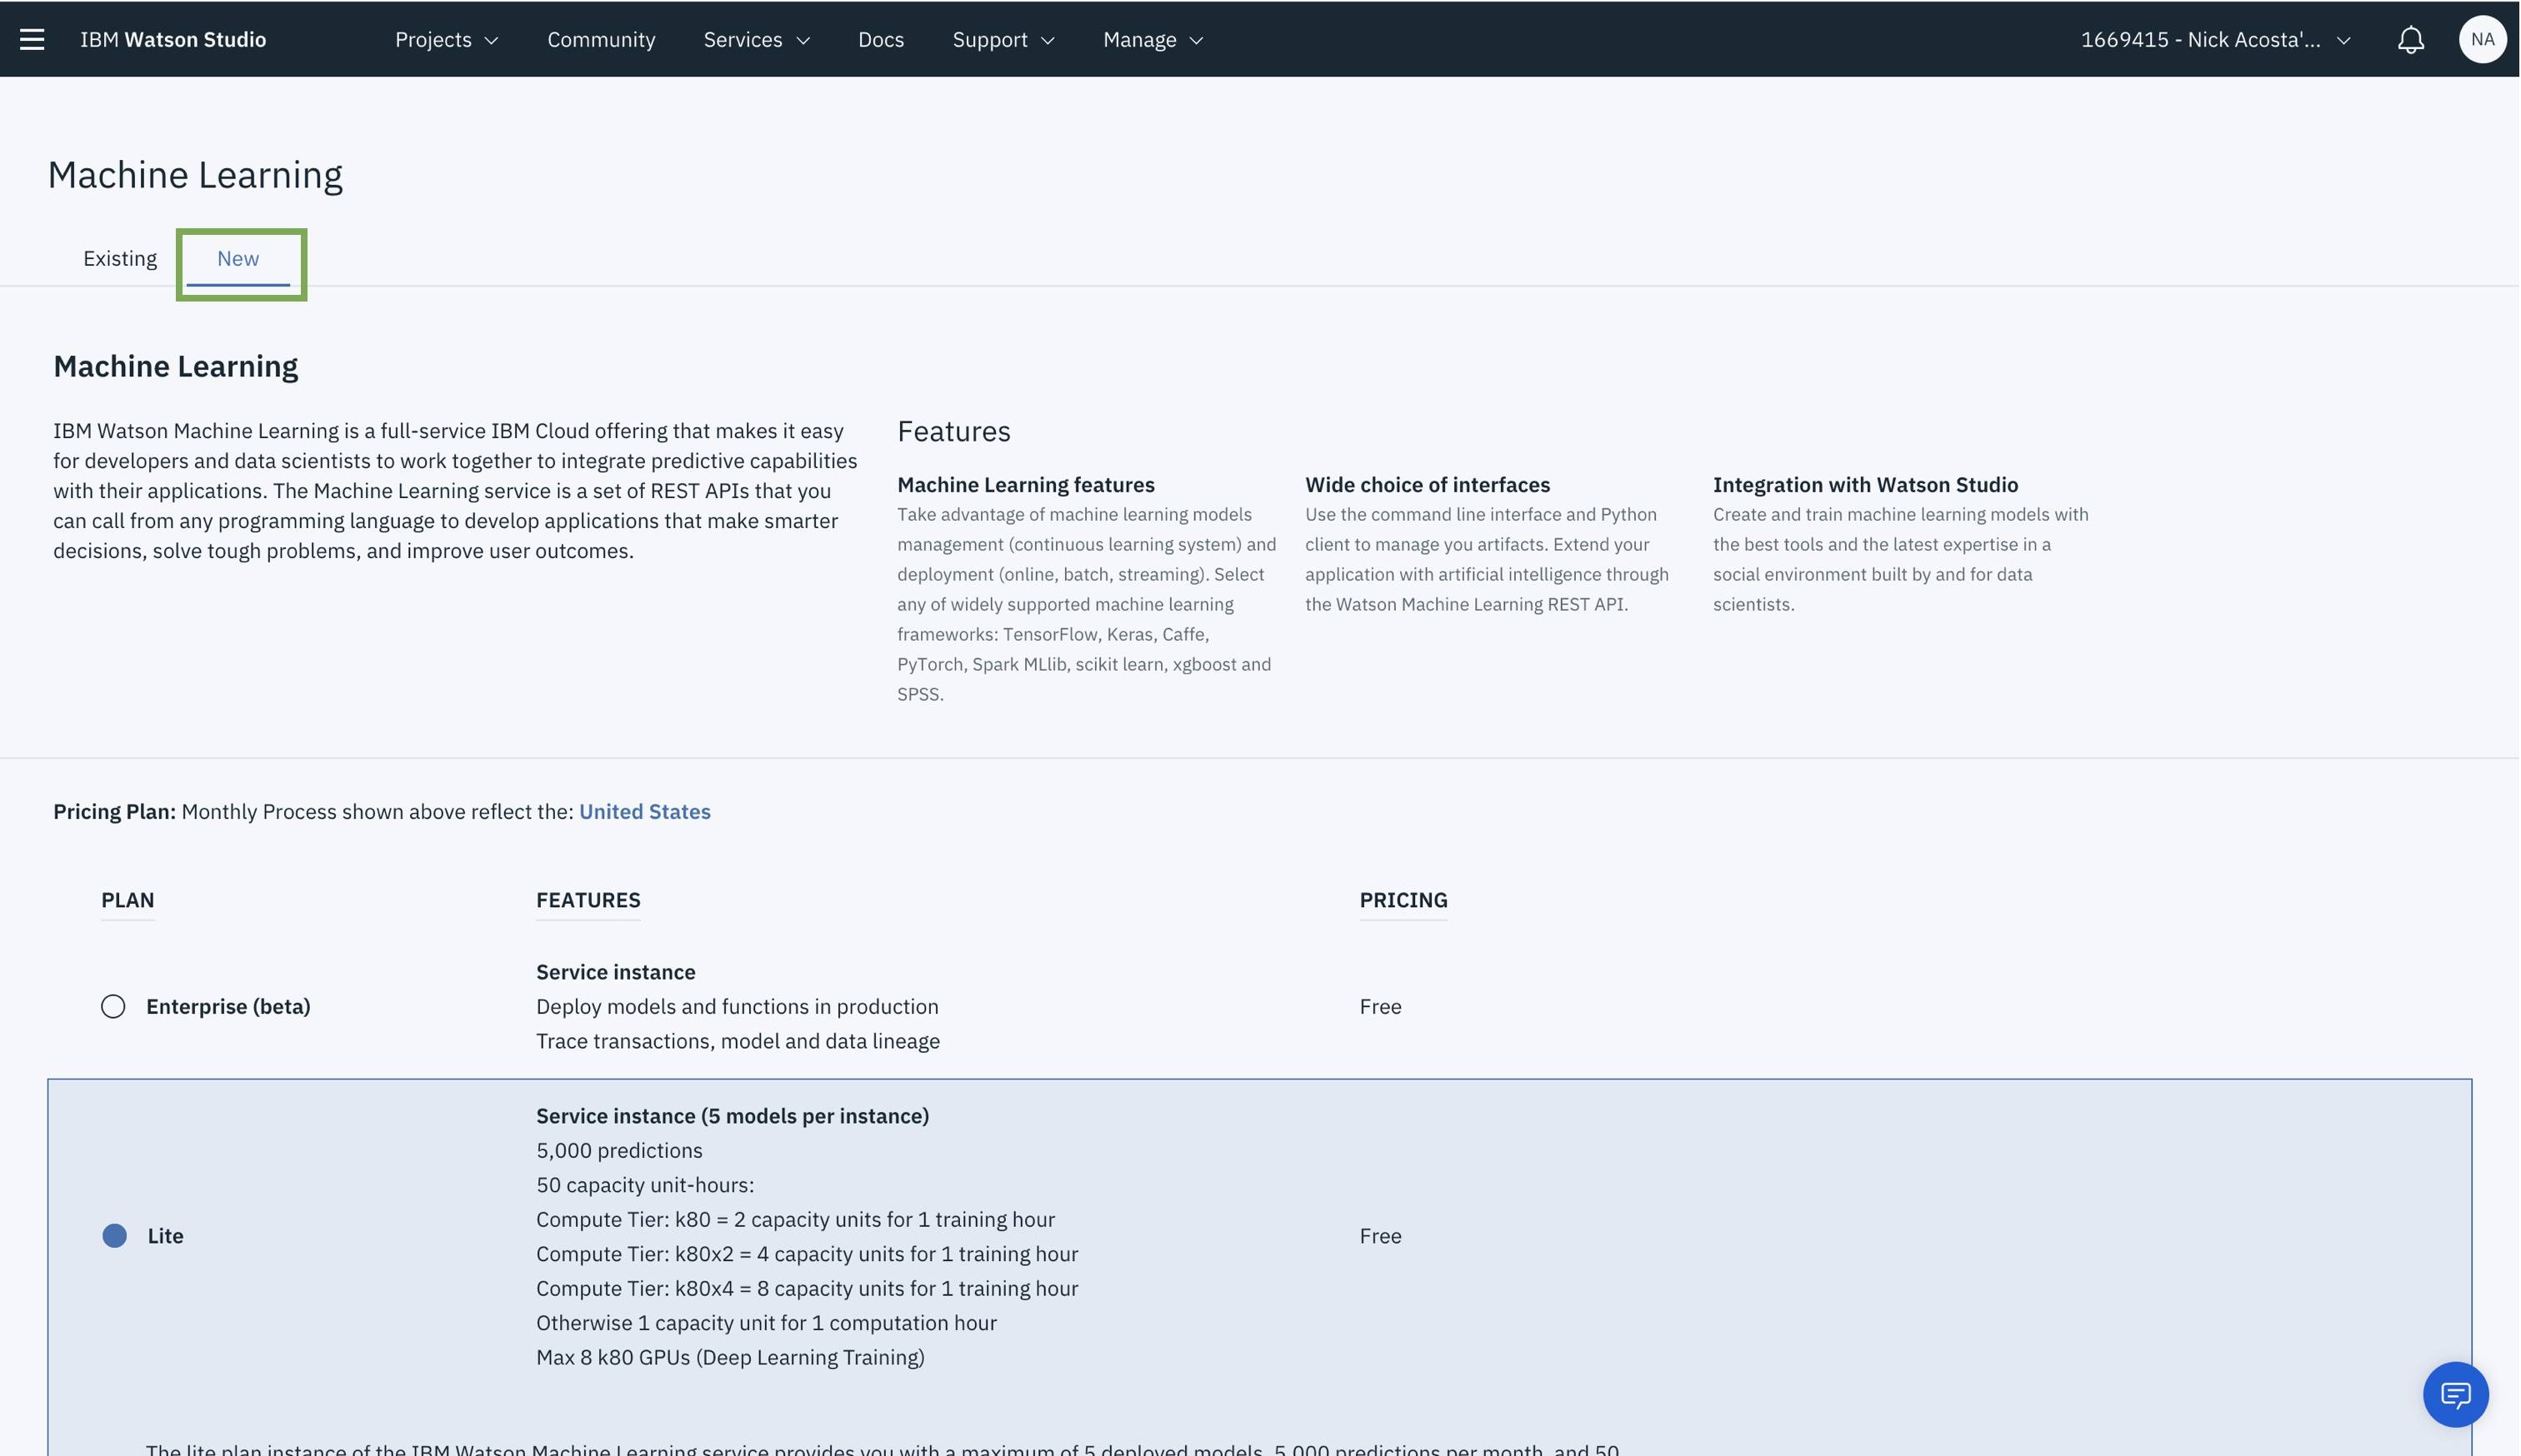The height and width of the screenshot is (1456, 2521).
Task: Click the Features section heading
Action: (953, 431)
